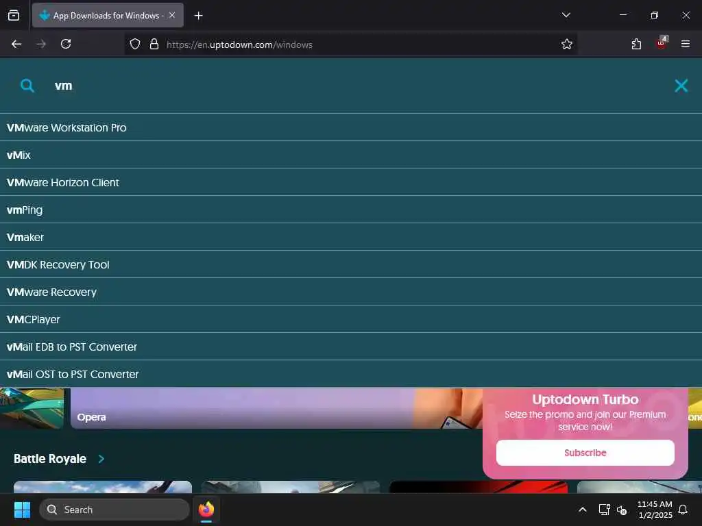Open the Vmaker suggestion
702x526 pixels.
(351, 237)
